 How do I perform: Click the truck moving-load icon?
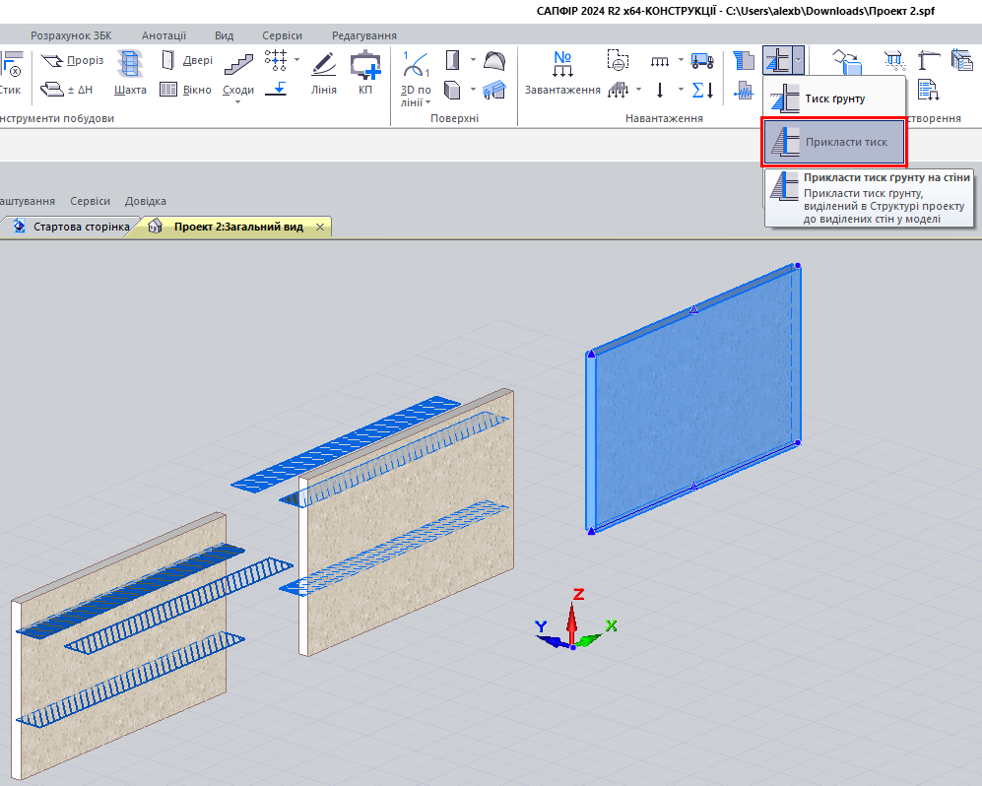point(702,60)
